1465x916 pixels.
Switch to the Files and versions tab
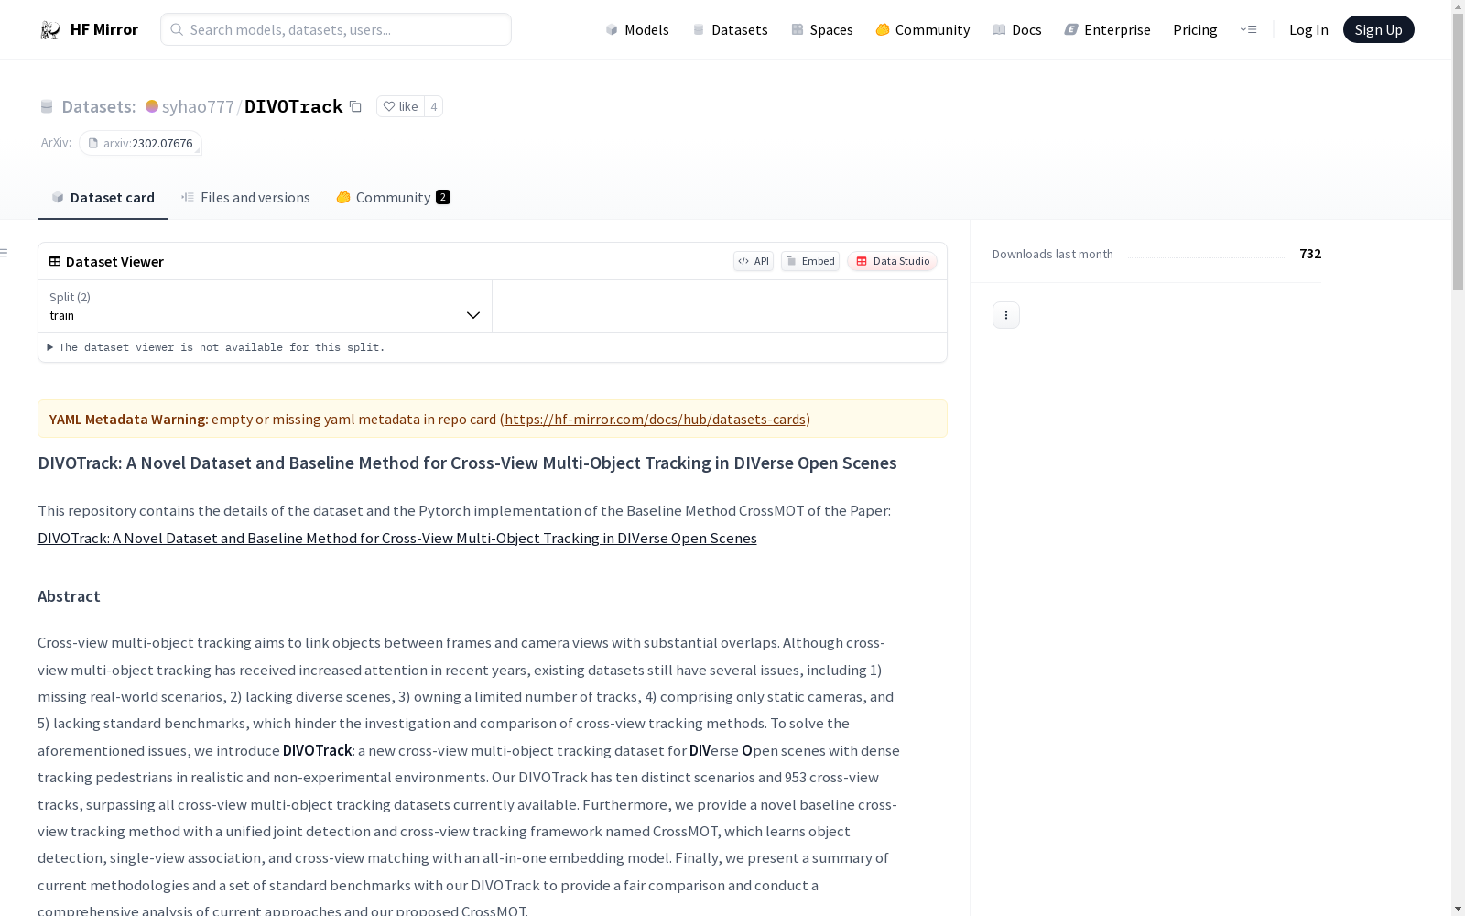click(x=245, y=197)
